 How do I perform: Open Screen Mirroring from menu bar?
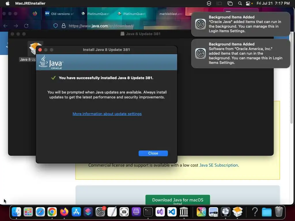coord(230,3)
